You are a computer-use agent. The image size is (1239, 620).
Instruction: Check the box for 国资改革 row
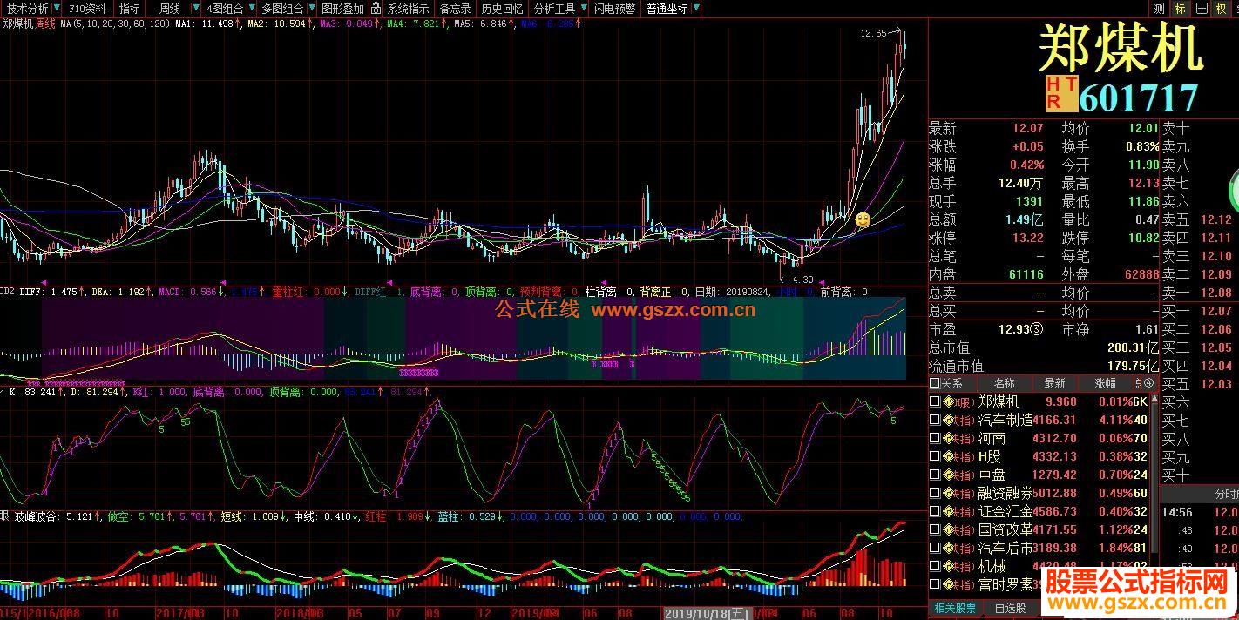click(935, 530)
